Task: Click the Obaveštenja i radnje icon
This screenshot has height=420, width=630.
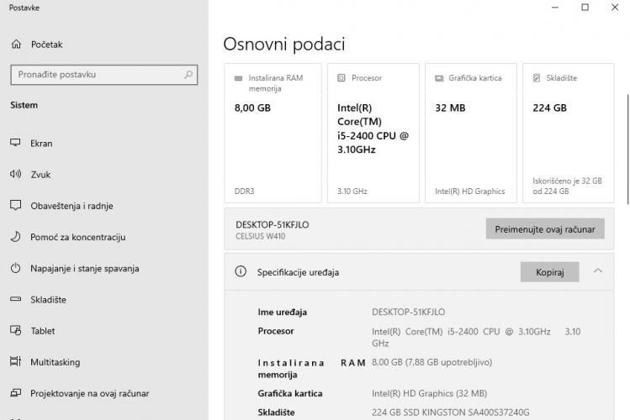Action: [x=15, y=206]
